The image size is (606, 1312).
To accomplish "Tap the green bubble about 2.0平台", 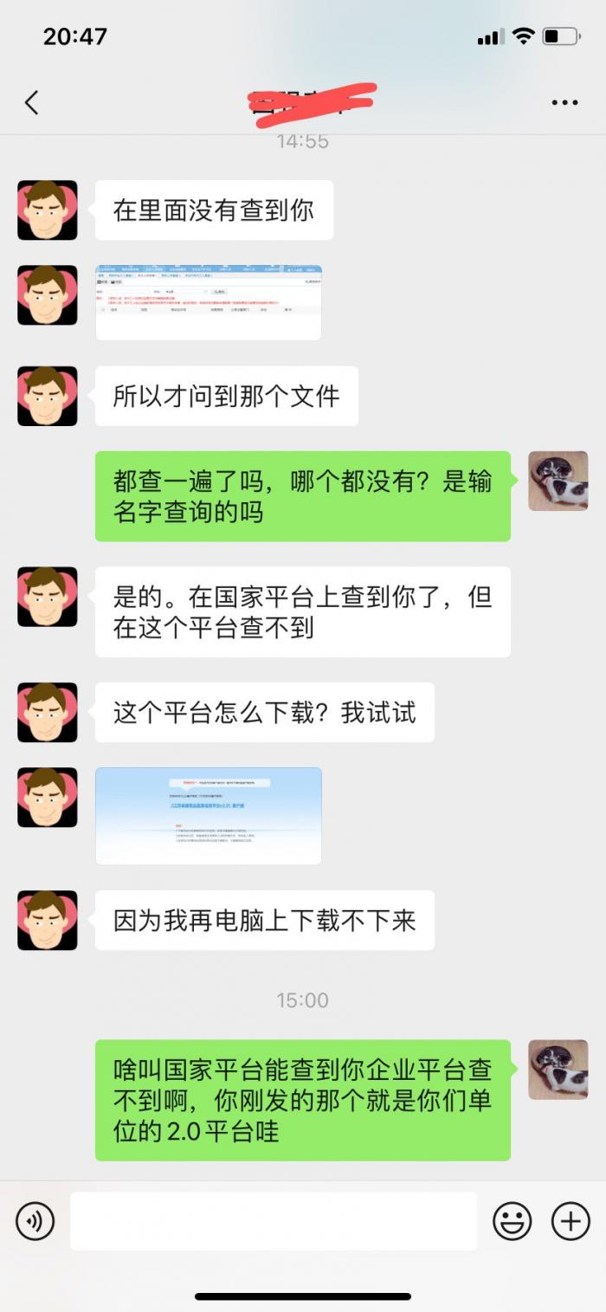I will 303,1100.
